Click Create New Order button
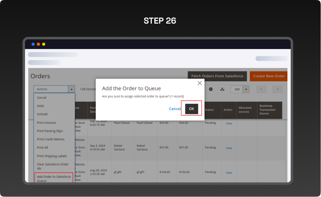321x197 pixels. point(269,76)
